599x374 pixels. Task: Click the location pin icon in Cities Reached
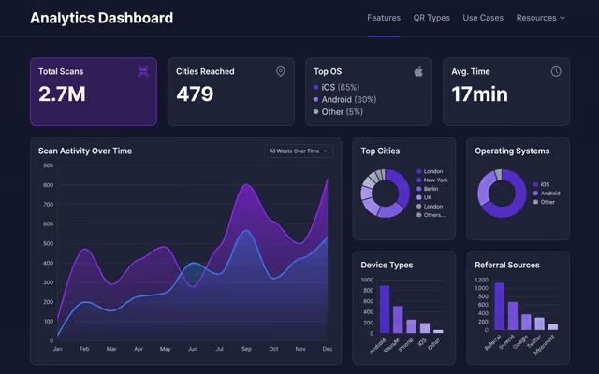(281, 71)
